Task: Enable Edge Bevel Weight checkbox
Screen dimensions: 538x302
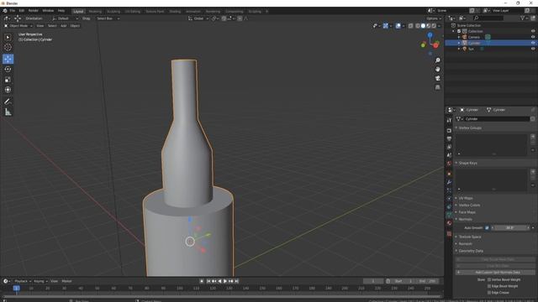Action: pos(489,286)
